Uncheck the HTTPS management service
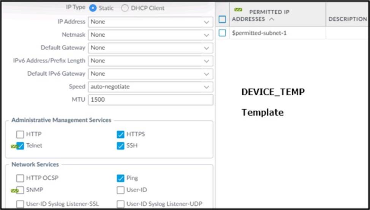 (x=120, y=134)
